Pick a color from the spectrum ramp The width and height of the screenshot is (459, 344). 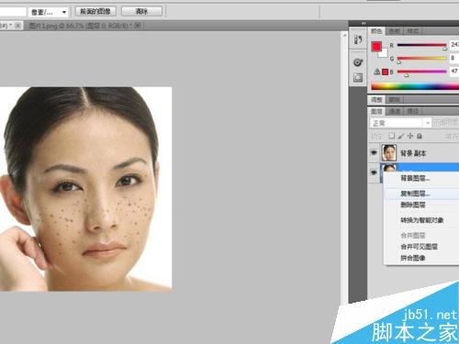tap(415, 86)
